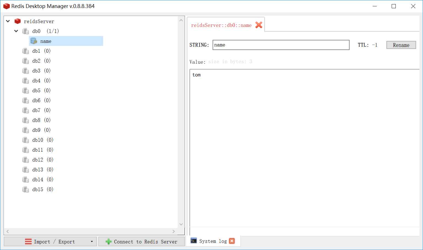The image size is (423, 250).
Task: Click the db3 database icon
Action: pos(26,71)
